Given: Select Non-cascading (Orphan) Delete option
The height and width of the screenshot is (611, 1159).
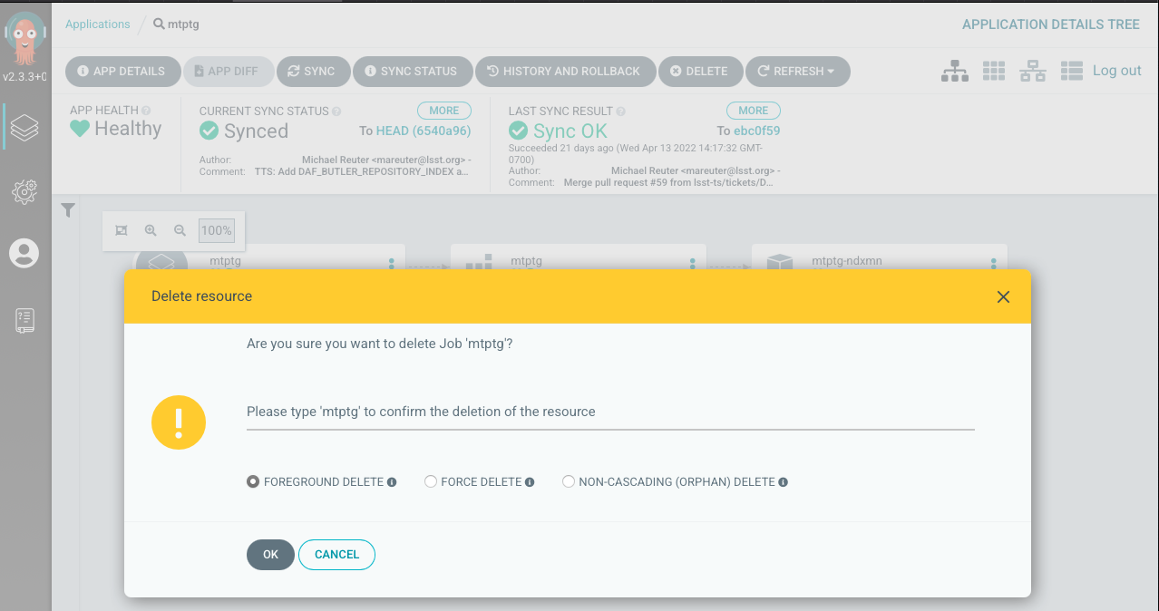Looking at the screenshot, I should [x=569, y=482].
